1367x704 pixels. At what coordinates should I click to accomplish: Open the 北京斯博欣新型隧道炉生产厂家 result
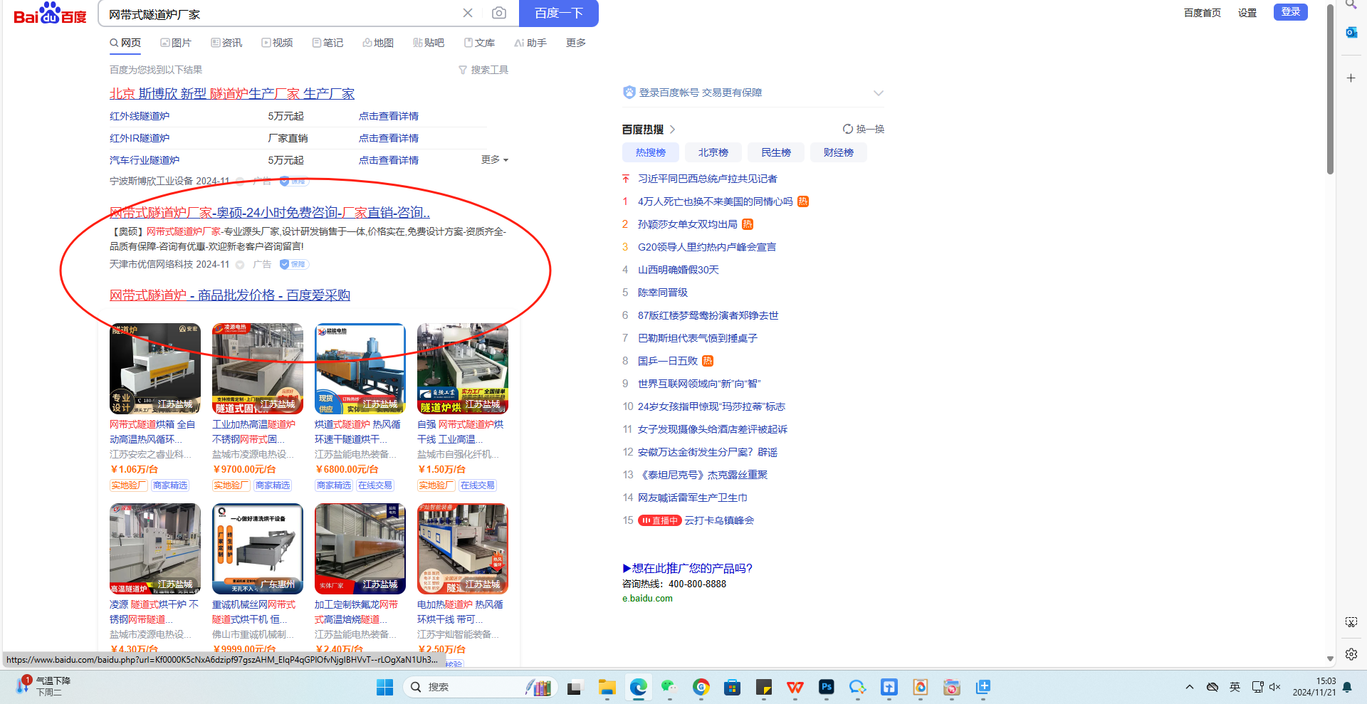(x=232, y=94)
